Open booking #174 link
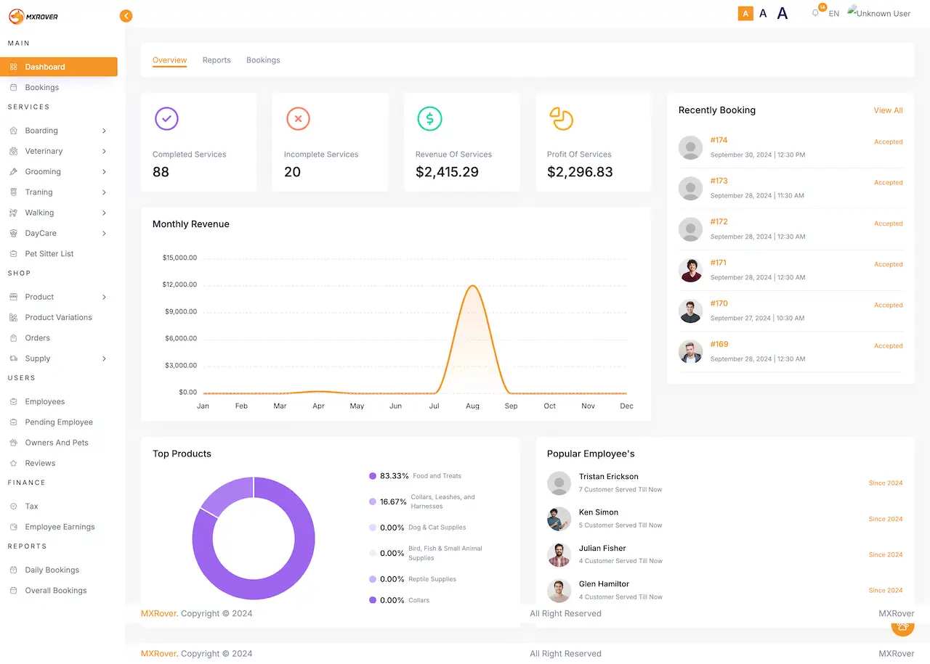 (719, 140)
